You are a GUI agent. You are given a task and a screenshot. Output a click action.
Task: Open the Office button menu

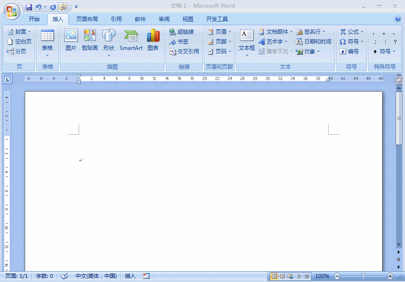[x=12, y=11]
